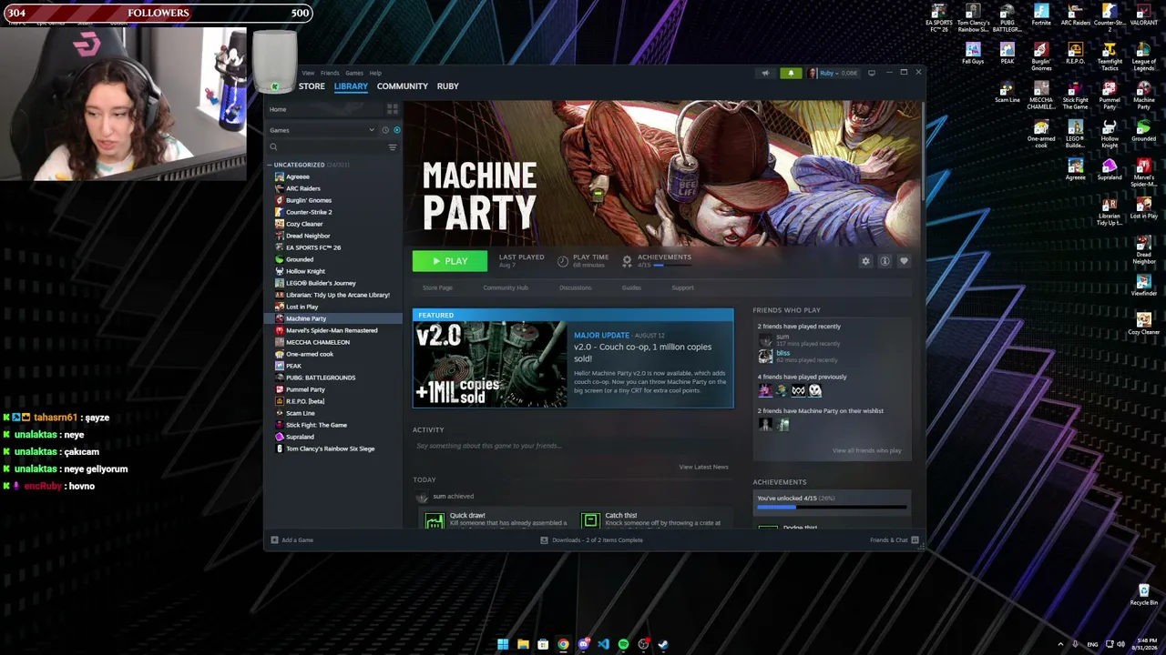Image resolution: width=1166 pixels, height=655 pixels.
Task: Open Google Chrome from the taskbar
Action: tap(563, 644)
